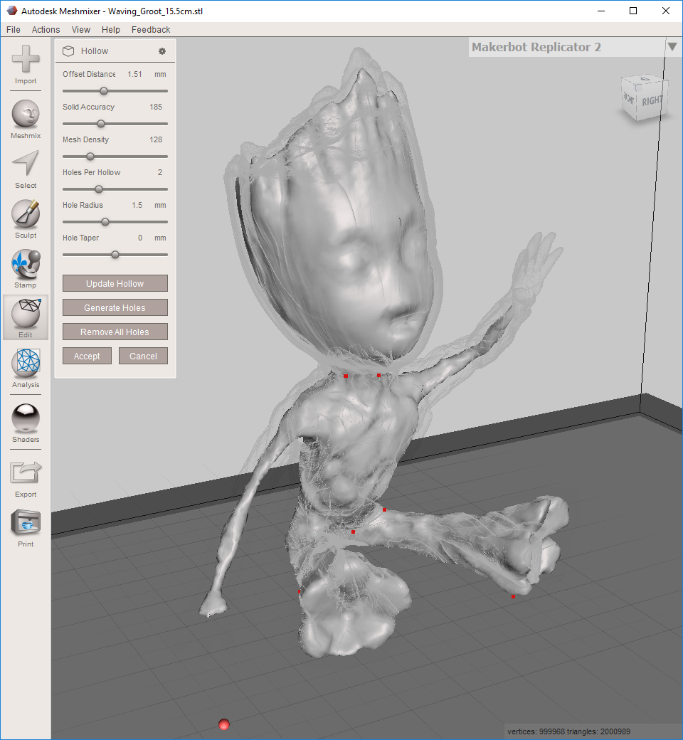This screenshot has height=740, width=683.
Task: Click the Hole Taper slider handle
Action: [x=115, y=255]
